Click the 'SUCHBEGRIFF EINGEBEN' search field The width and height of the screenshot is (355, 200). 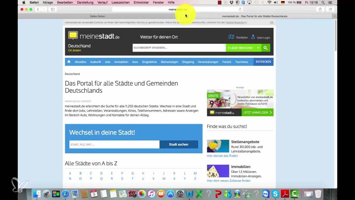179,48
